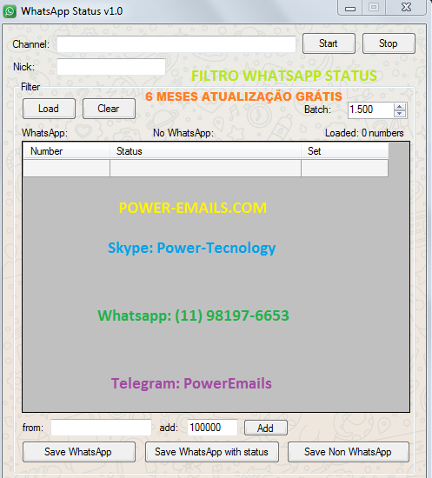Focus the Nick text field
This screenshot has width=432, height=478.
coord(111,67)
